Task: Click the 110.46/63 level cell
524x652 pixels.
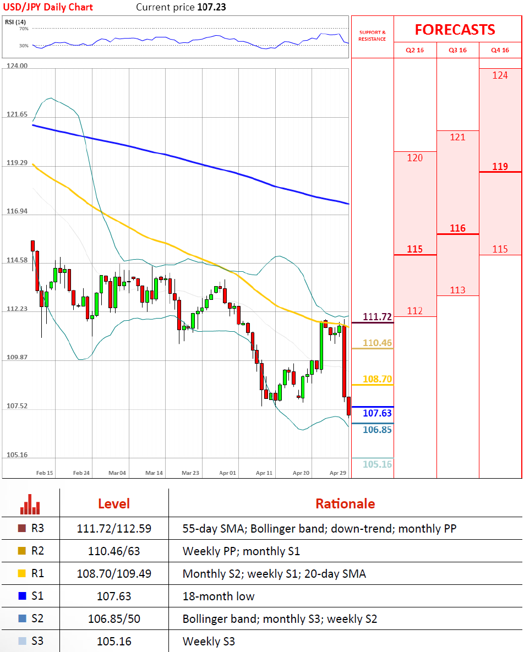Action: [114, 551]
